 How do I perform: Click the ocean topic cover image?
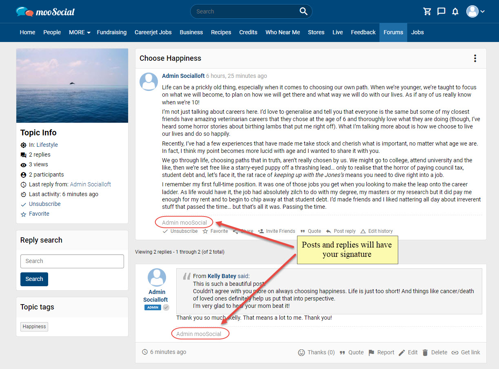pos(72,86)
